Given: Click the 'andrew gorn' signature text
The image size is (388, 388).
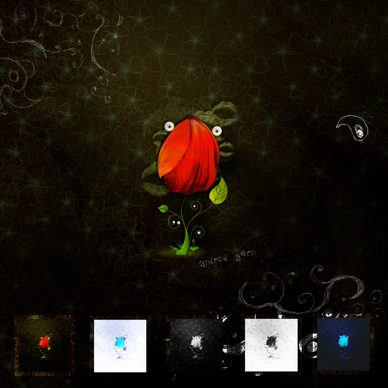Looking at the screenshot, I should (227, 258).
